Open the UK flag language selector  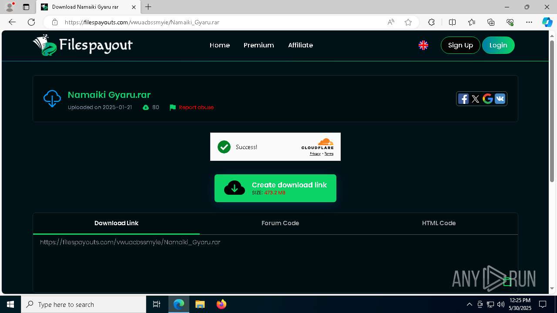423,45
